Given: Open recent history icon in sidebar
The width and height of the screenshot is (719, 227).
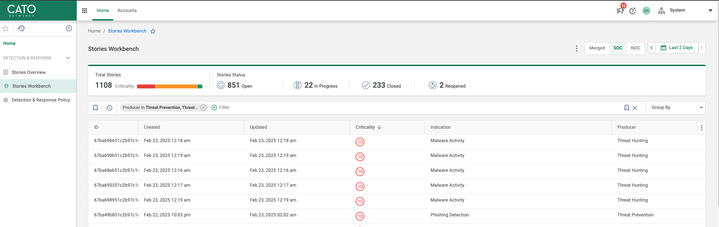Looking at the screenshot, I should [x=21, y=28].
